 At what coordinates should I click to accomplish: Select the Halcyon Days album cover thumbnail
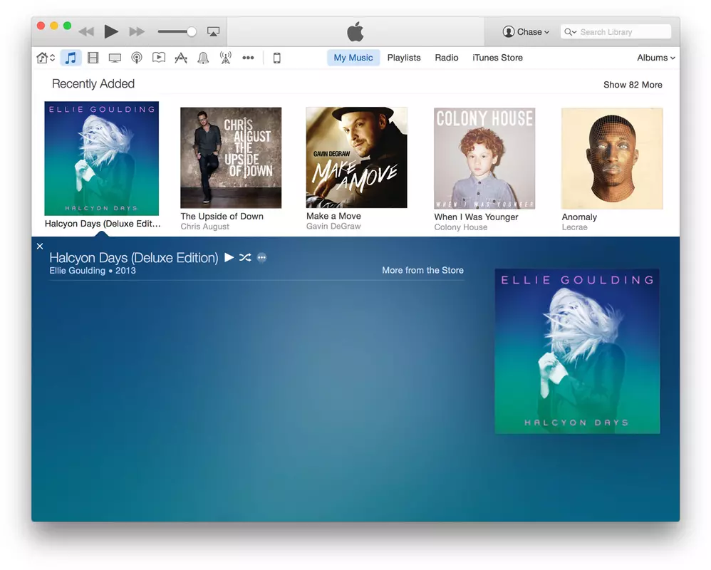click(x=102, y=158)
